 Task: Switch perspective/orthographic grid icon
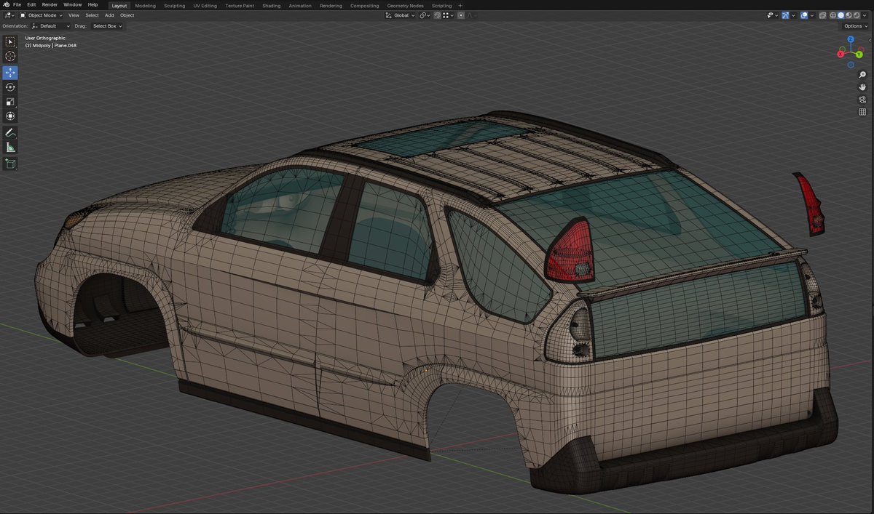[862, 112]
